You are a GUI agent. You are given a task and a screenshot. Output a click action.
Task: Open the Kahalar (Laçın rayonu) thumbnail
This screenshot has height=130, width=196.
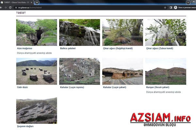pos(79,71)
